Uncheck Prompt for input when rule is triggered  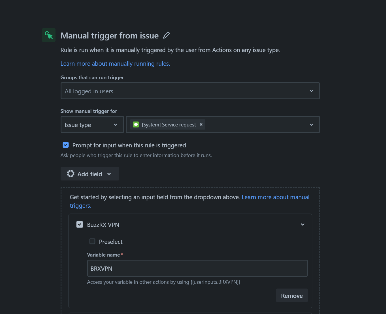pyautogui.click(x=66, y=145)
